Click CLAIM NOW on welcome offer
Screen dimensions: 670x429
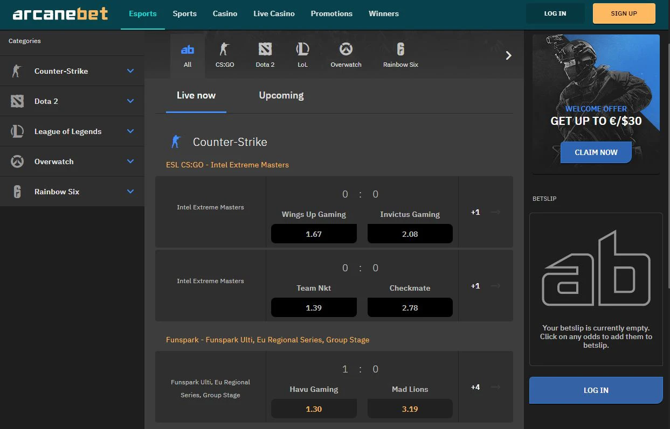click(596, 152)
